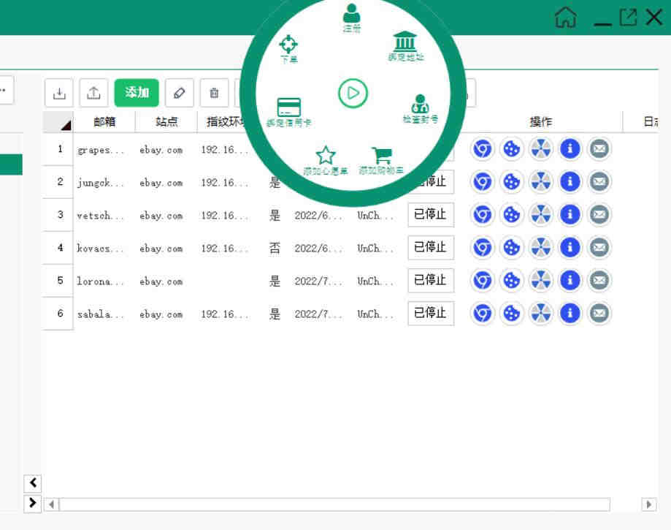
Task: Click cookie icon in grapes row
Action: click(x=511, y=148)
